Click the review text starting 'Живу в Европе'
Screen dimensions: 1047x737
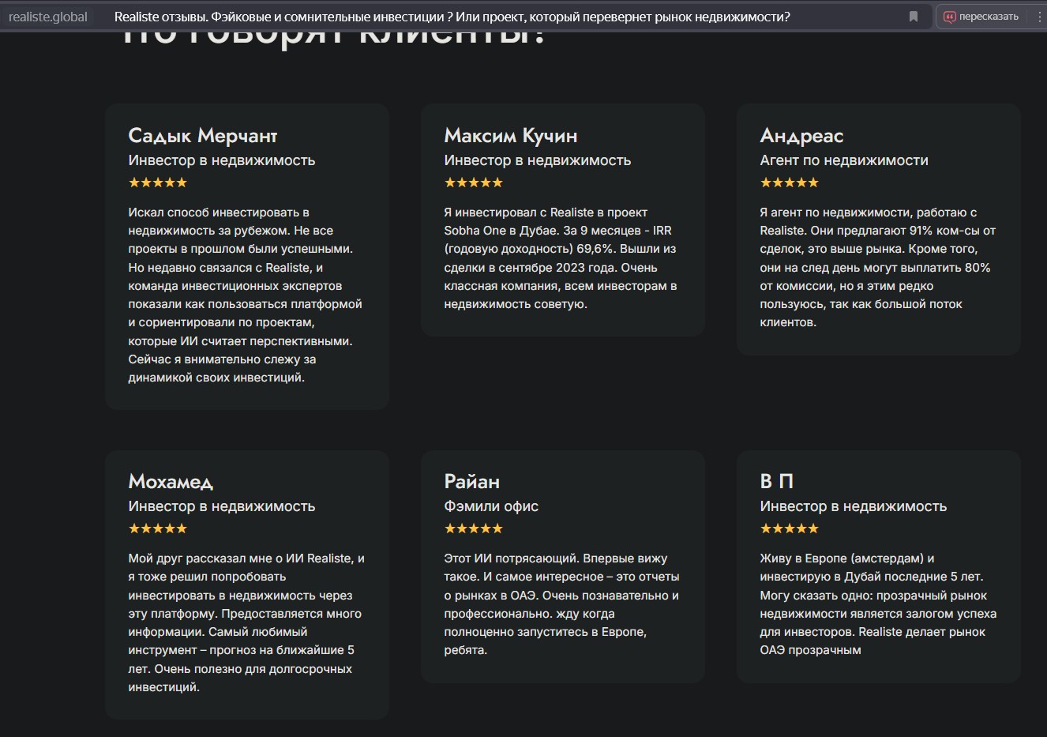tap(878, 604)
